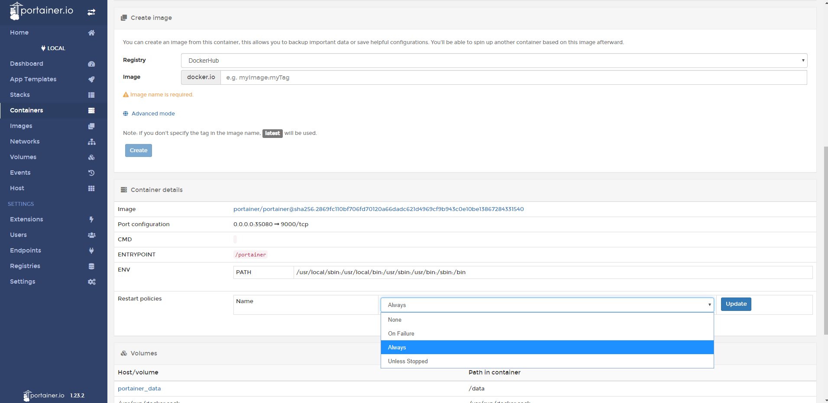Click the Extensions bolt icon
Viewport: 828px width, 403px height.
91,220
